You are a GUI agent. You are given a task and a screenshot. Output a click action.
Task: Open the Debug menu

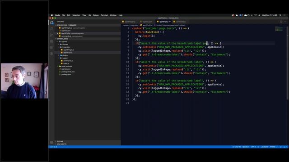(96, 15)
